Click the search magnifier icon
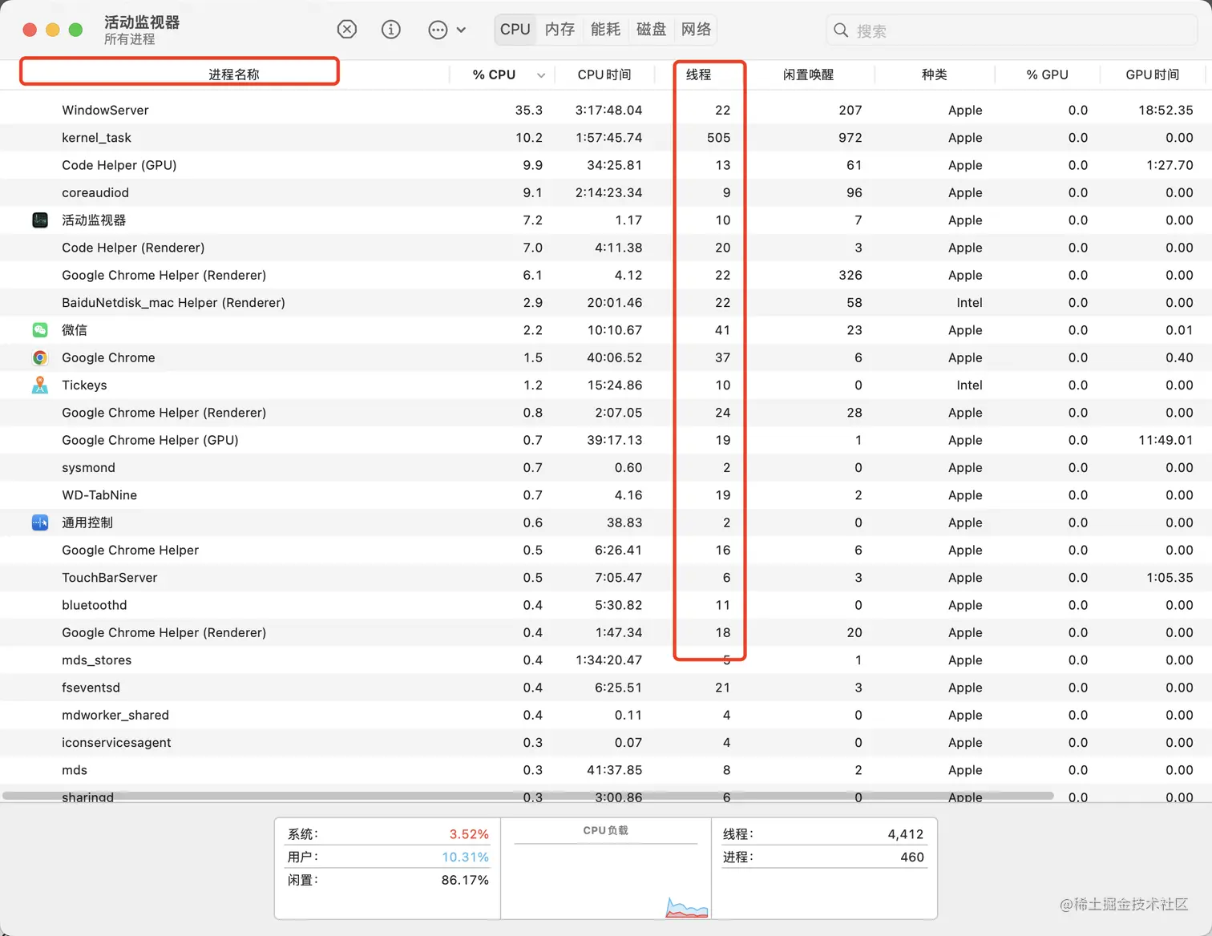This screenshot has width=1212, height=936. point(841,30)
